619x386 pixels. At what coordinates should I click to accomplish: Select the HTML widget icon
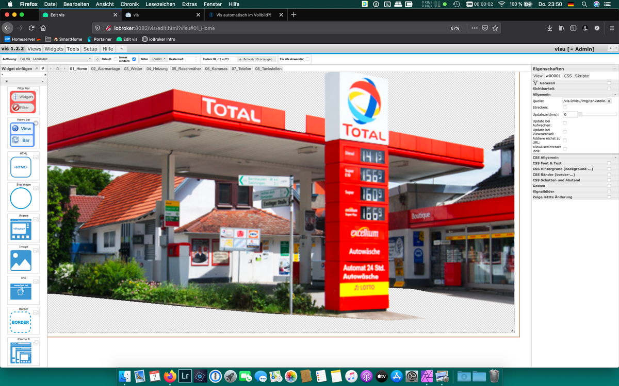pyautogui.click(x=21, y=167)
